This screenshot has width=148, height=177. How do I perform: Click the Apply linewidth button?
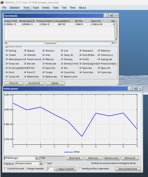tap(65, 169)
